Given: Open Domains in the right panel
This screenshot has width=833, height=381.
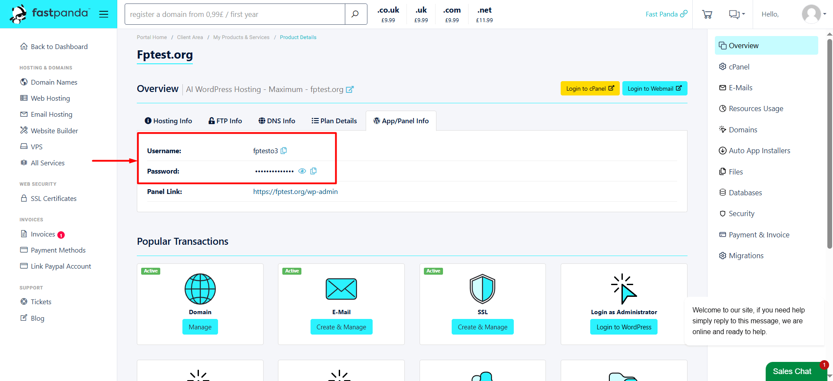Looking at the screenshot, I should (738, 130).
